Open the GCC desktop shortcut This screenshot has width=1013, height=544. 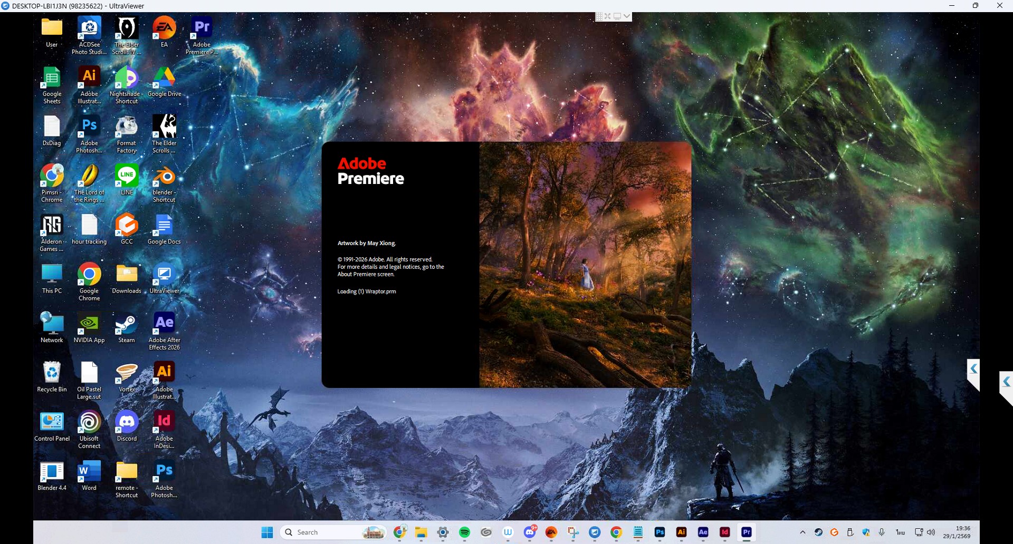(127, 230)
